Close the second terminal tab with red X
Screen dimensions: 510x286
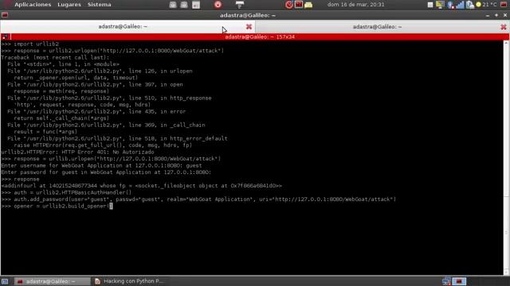[x=503, y=27]
